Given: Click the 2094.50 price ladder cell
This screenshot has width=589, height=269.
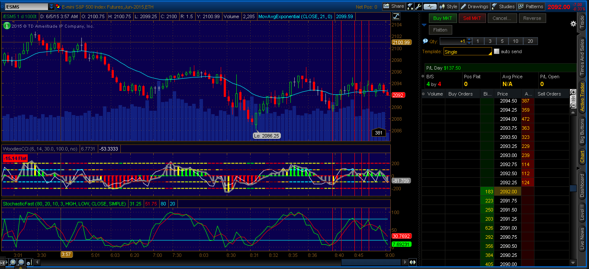Looking at the screenshot, I should [x=508, y=101].
